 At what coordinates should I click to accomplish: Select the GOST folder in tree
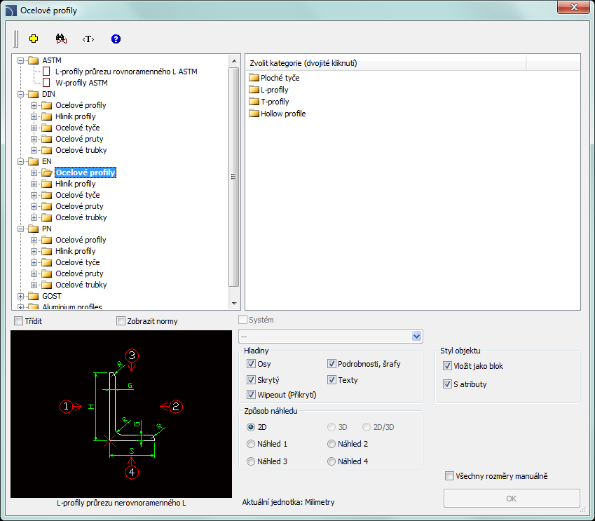tap(52, 296)
